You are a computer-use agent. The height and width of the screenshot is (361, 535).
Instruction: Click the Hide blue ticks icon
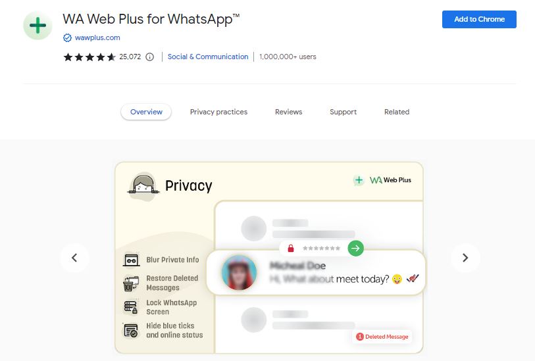(x=131, y=330)
